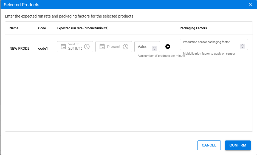The image size is (257, 155).
Task: Click the Name column header
Action: coord(14,28)
